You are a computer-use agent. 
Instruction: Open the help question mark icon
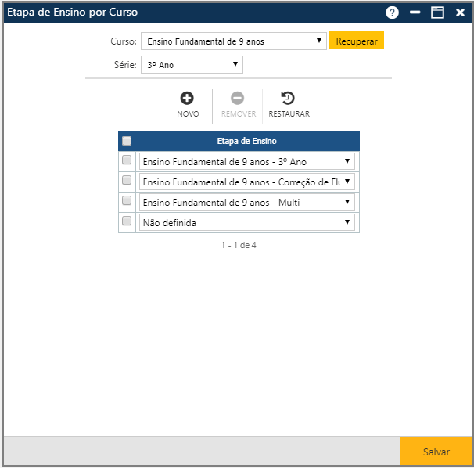coord(393,13)
